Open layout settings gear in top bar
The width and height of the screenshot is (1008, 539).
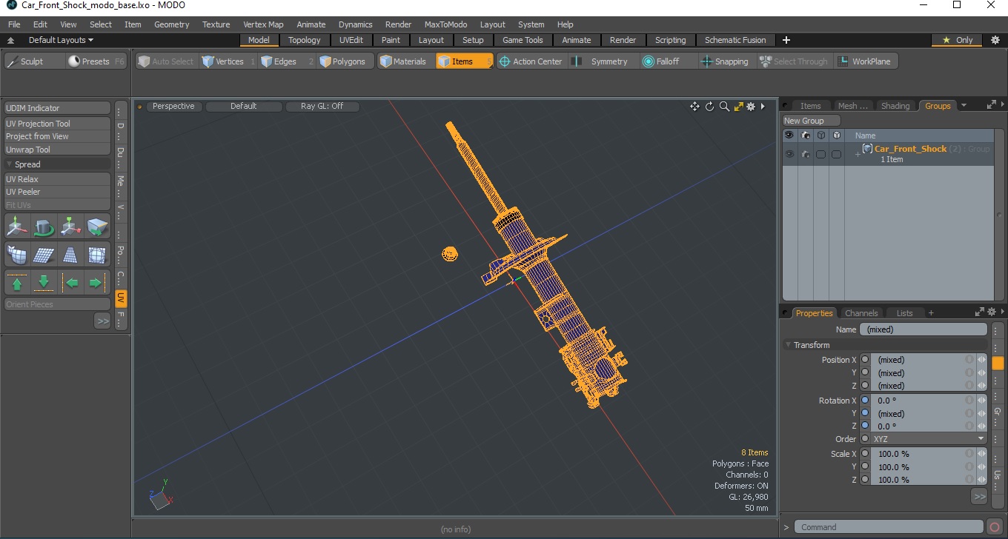[995, 40]
